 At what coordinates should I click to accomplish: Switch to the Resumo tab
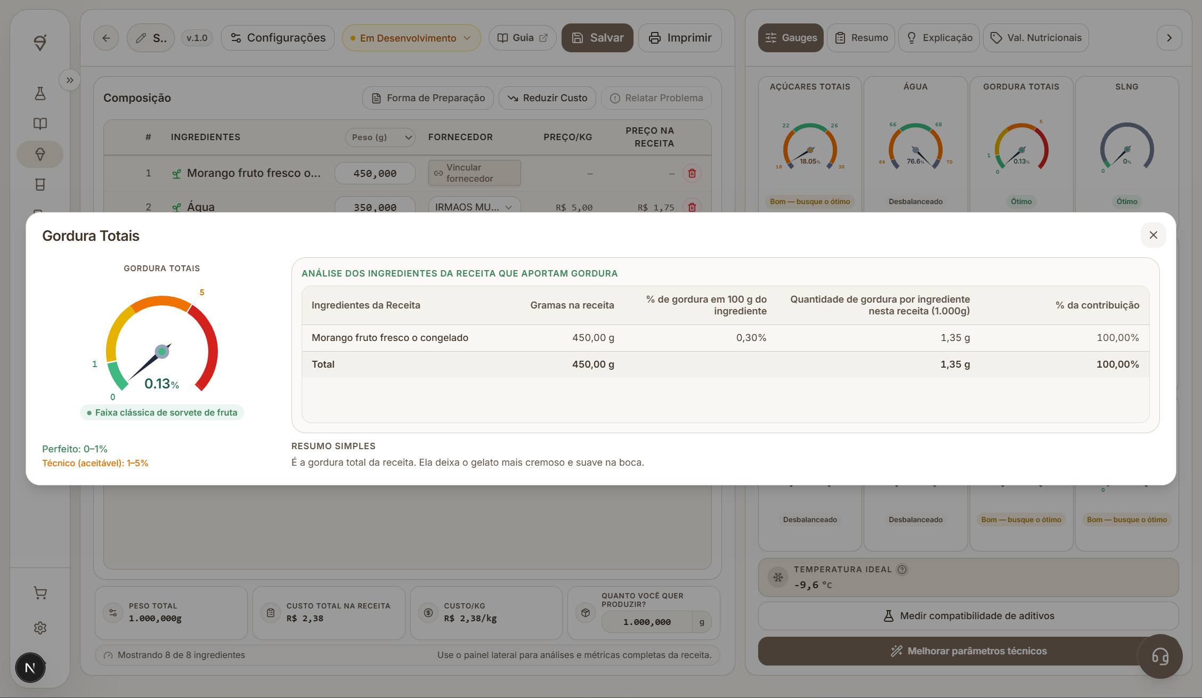click(861, 38)
